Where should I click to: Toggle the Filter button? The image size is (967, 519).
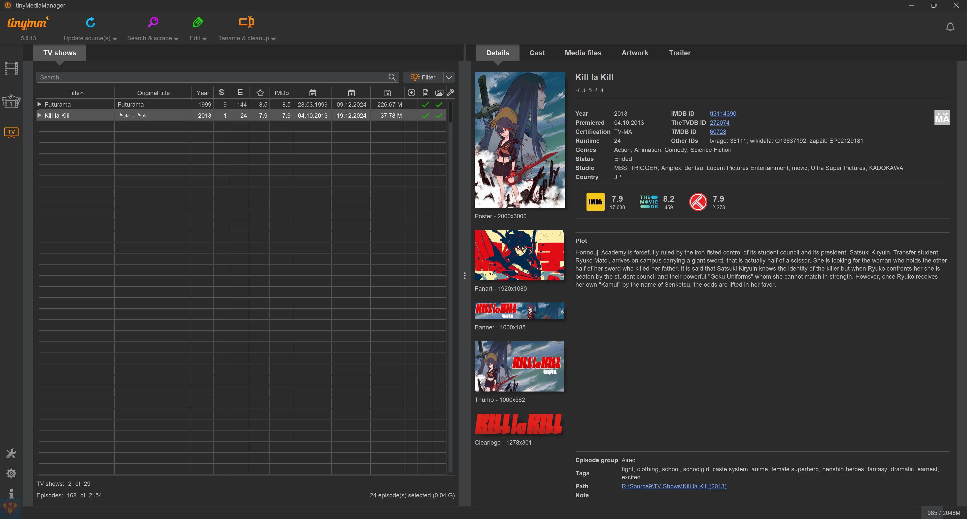[423, 77]
